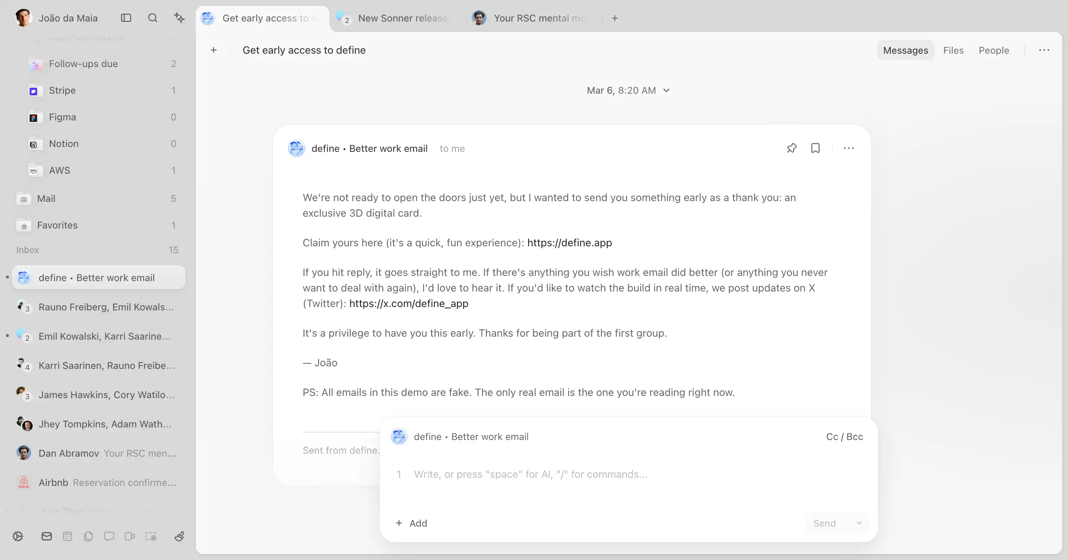Click the 'Get early access to define' thread title
Viewport: 1068px width, 560px height.
coord(304,50)
